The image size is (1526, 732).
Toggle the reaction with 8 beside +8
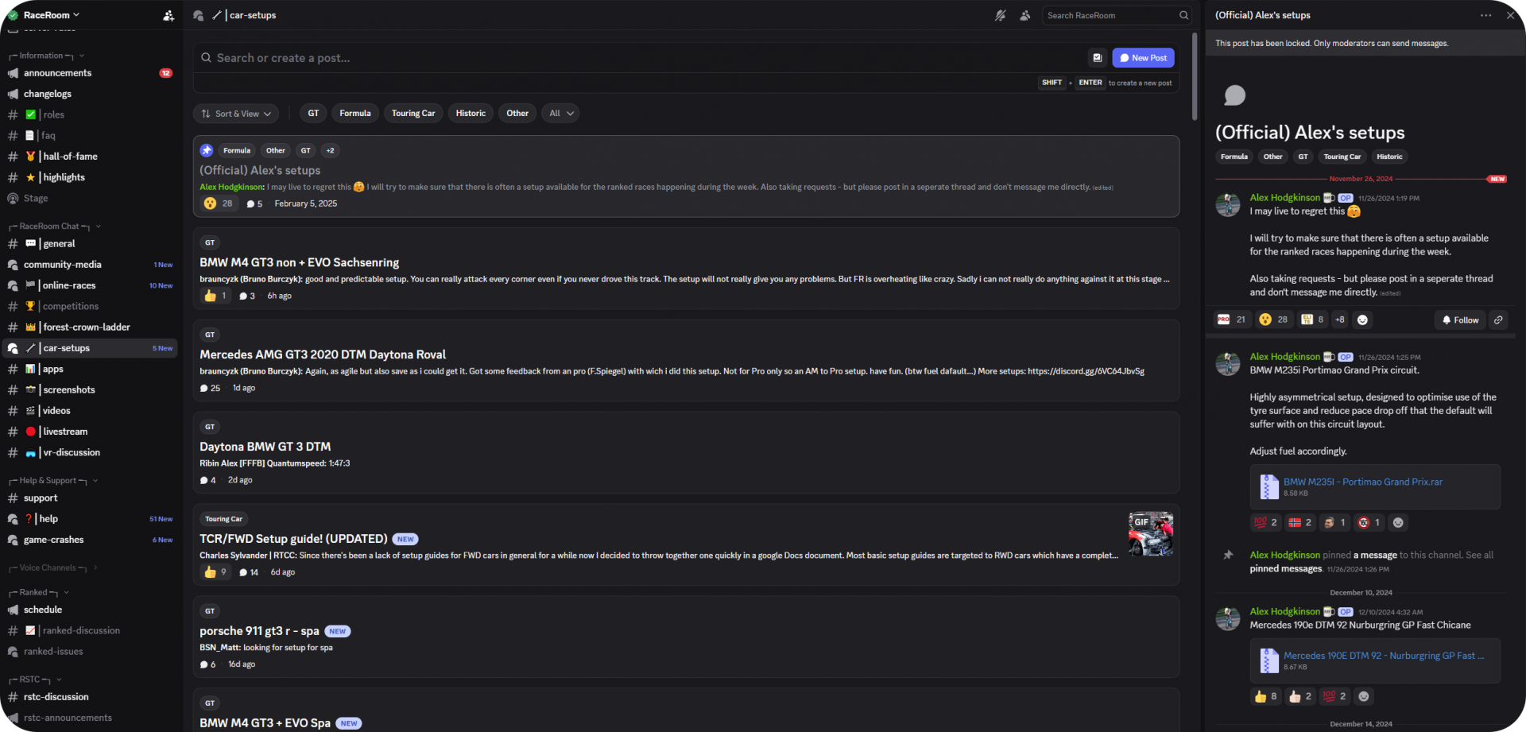[1312, 320]
